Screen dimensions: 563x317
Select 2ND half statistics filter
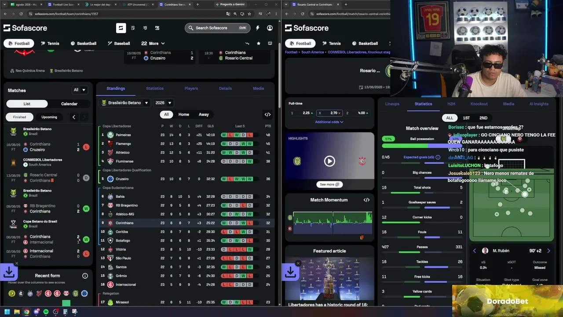click(483, 118)
